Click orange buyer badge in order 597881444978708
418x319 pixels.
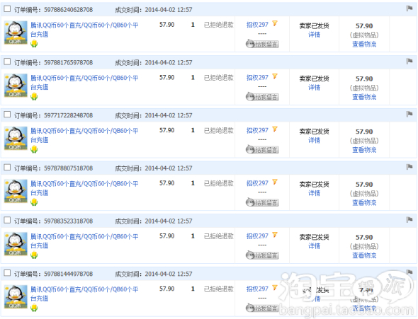275,288
